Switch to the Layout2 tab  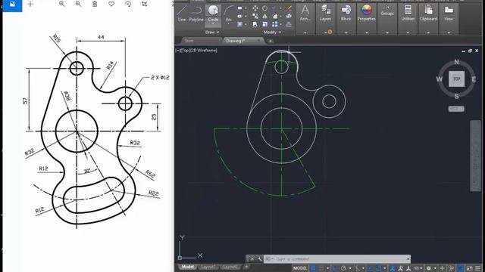(x=230, y=267)
